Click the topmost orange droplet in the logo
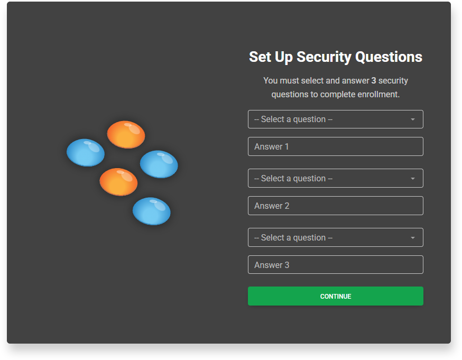Viewport: 462px width, 360px height. 126,134
